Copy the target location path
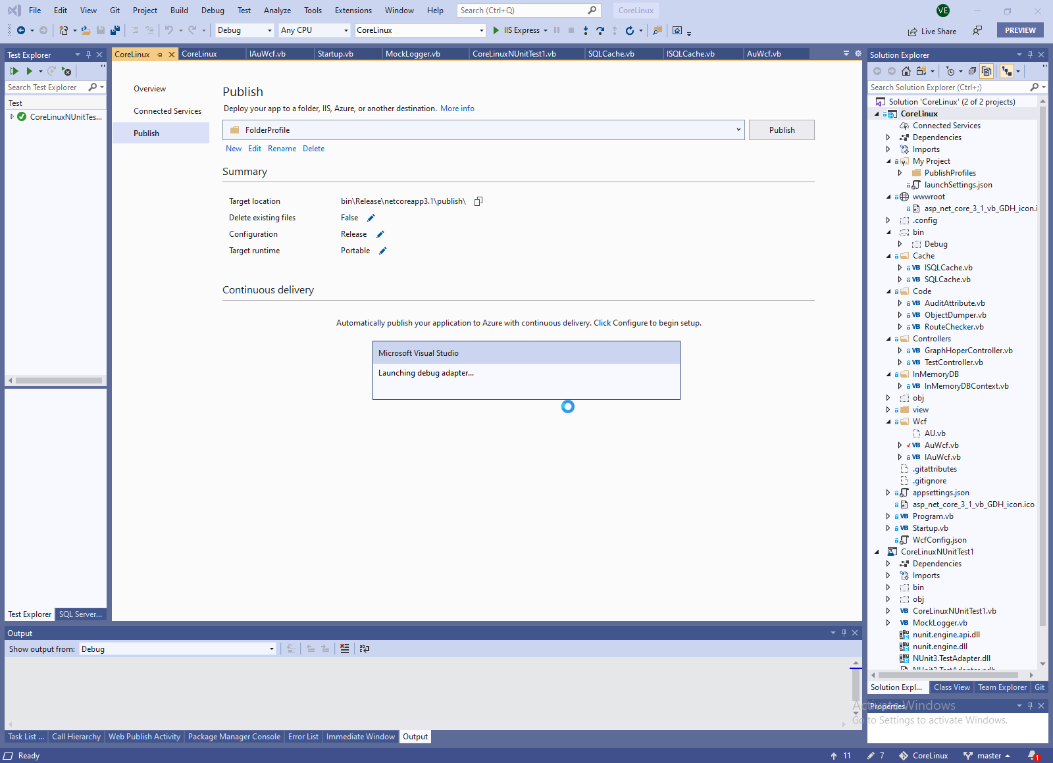Viewport: 1053px width, 763px height. point(478,201)
